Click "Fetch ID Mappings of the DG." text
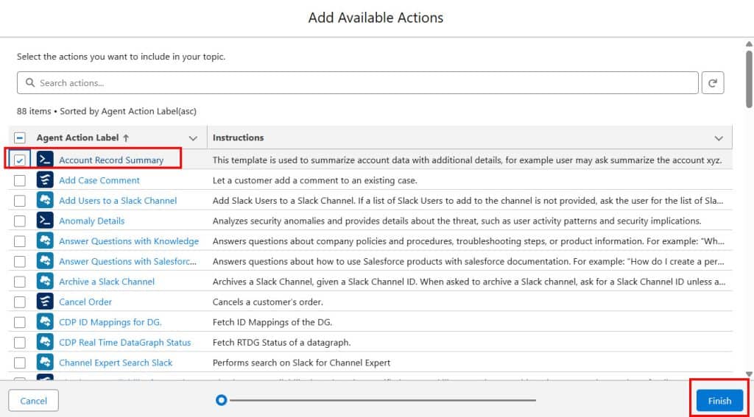This screenshot has width=754, height=417. tap(272, 322)
